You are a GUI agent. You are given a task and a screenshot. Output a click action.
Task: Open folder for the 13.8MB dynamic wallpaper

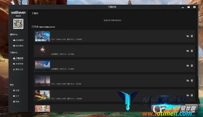[x=188, y=66]
